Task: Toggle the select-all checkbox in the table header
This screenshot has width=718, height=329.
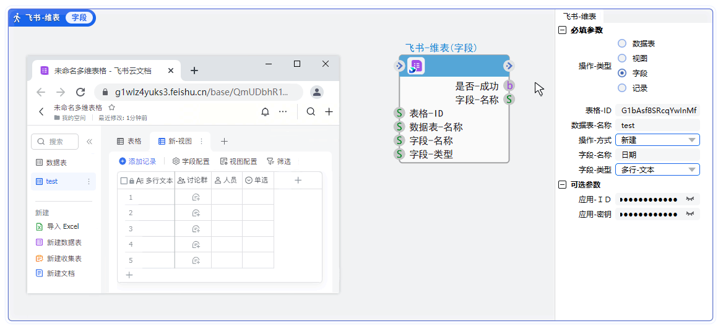Action: (124, 181)
